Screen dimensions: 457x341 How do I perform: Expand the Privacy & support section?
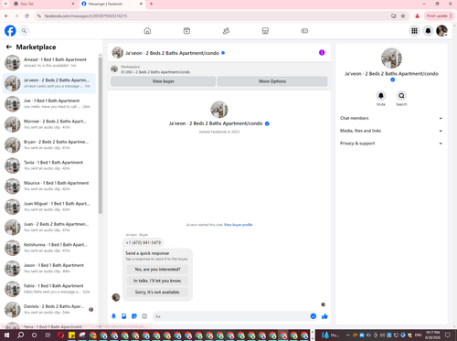click(391, 144)
